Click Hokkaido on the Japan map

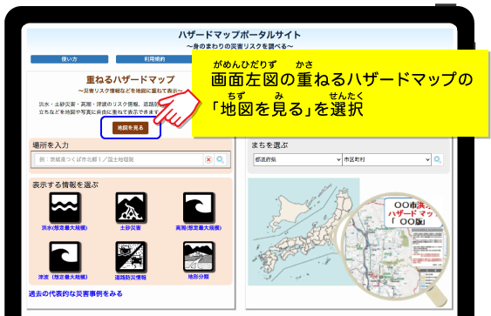click(x=290, y=211)
